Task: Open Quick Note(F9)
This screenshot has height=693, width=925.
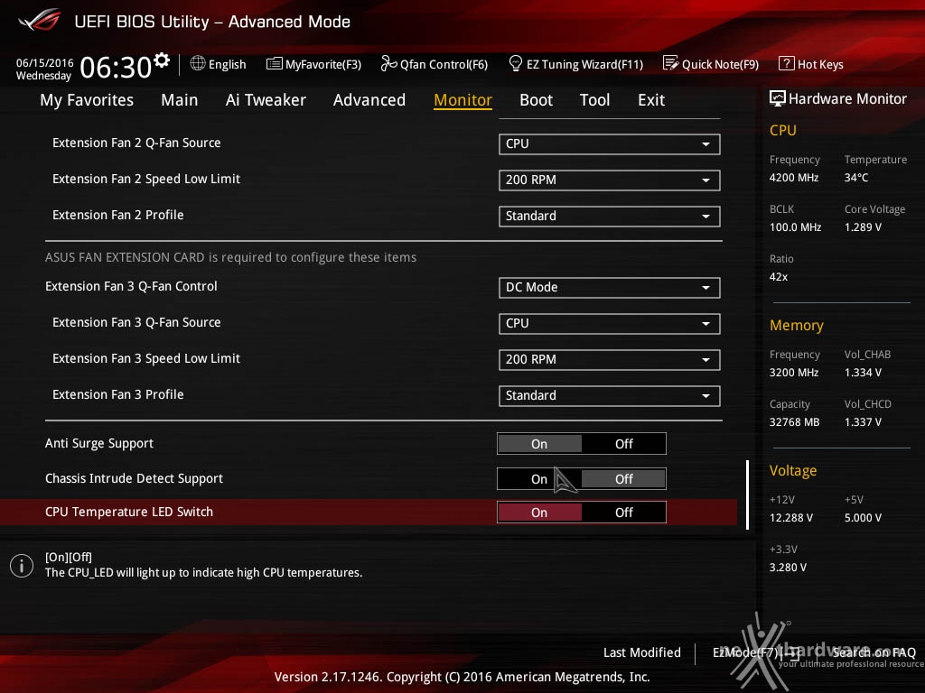Action: point(720,64)
